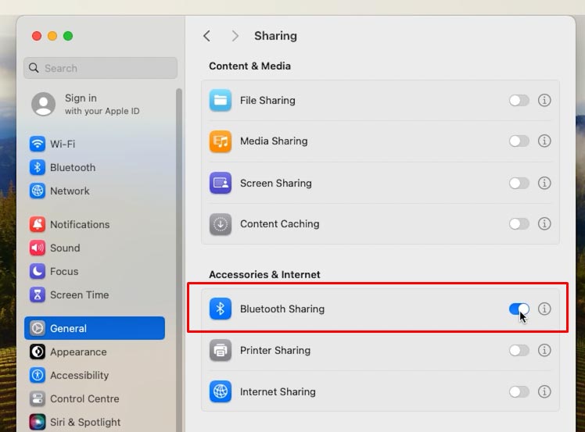Turn on the Screen Sharing switch
Viewport: 585px width, 432px height.
pyautogui.click(x=519, y=183)
